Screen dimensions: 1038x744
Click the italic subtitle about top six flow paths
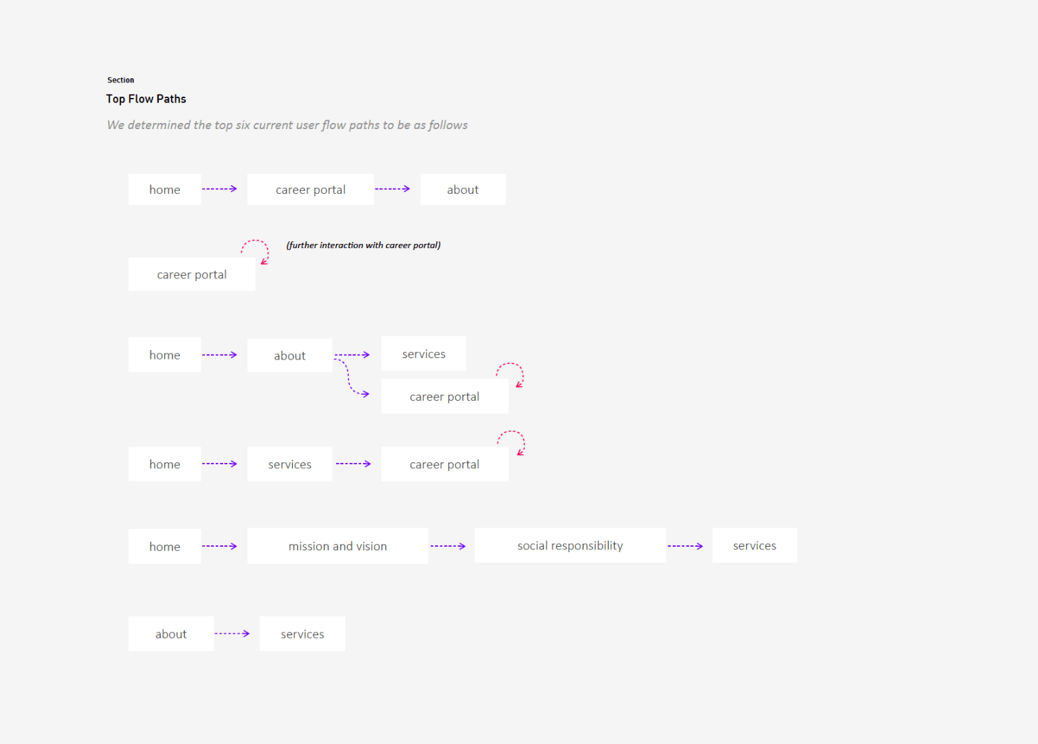click(287, 125)
